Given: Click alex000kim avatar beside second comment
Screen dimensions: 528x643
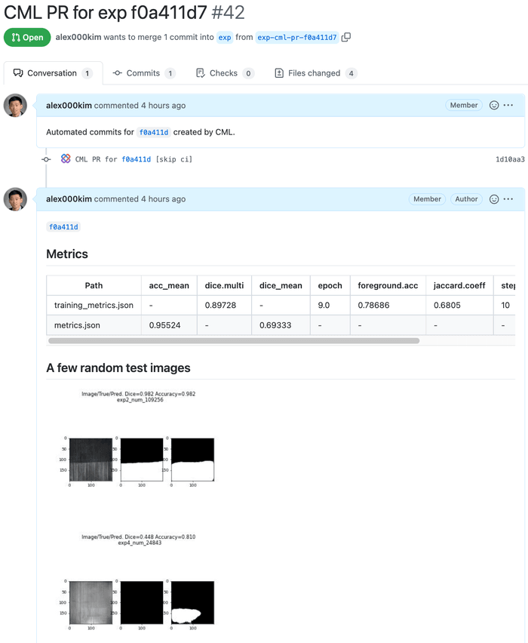Looking at the screenshot, I should pyautogui.click(x=16, y=199).
